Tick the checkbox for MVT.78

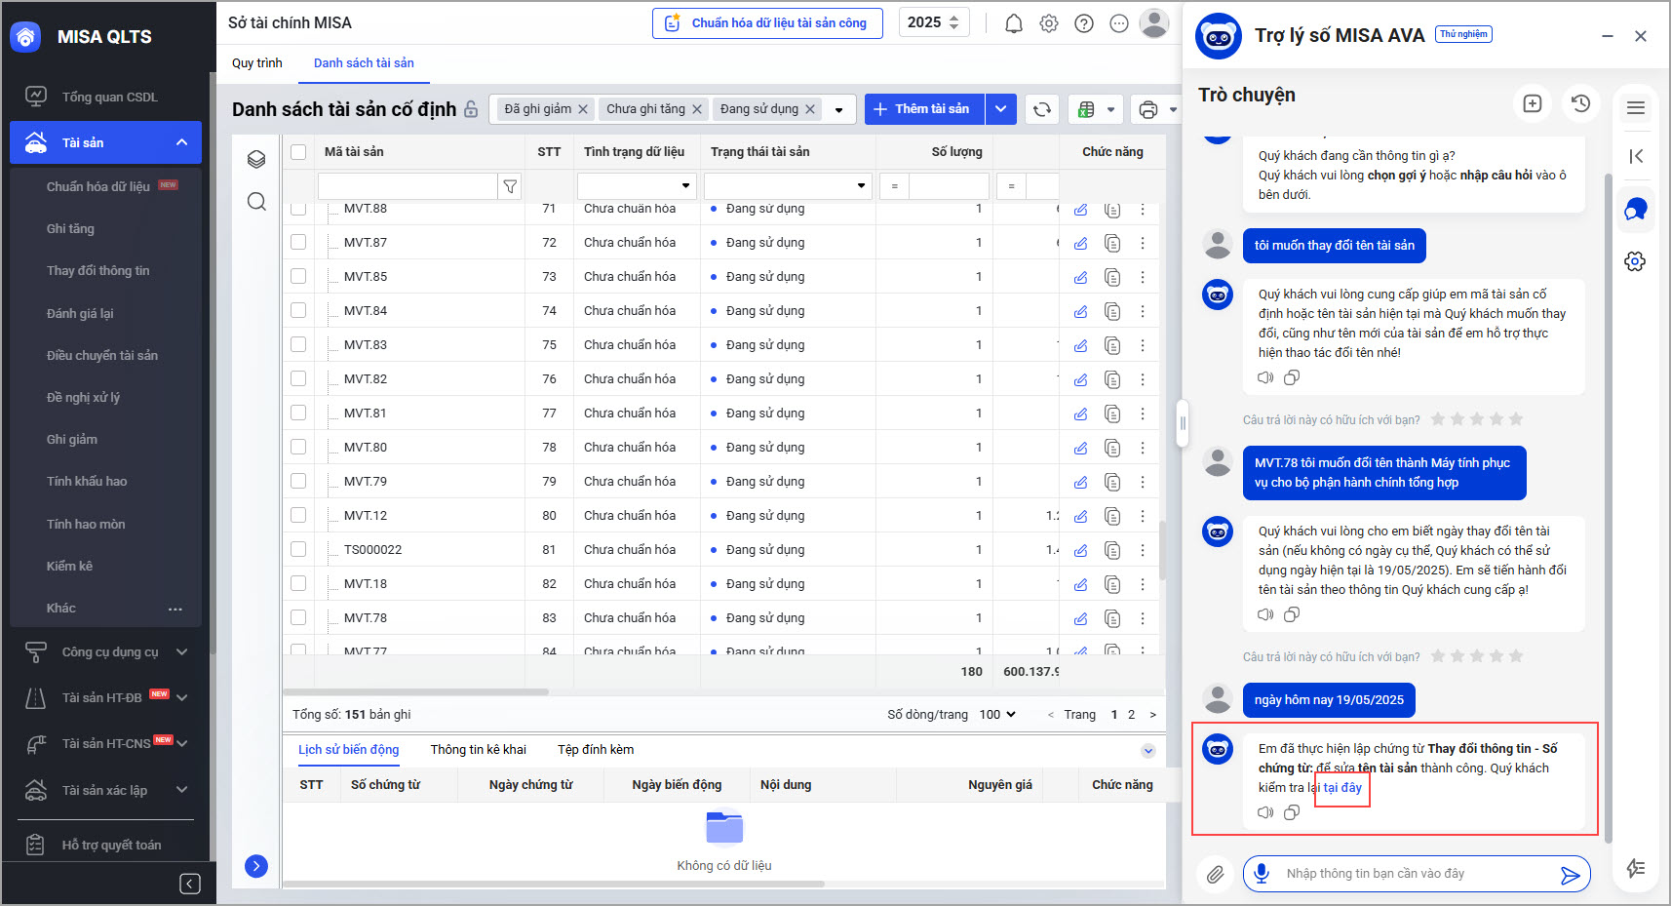coord(298,617)
